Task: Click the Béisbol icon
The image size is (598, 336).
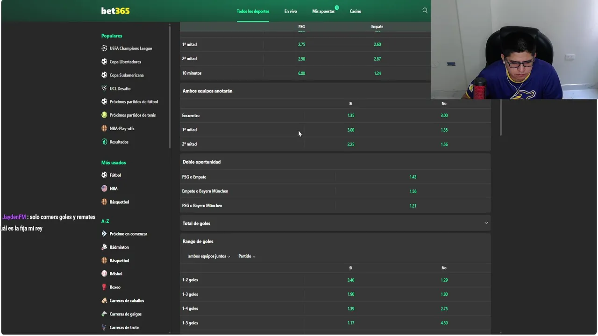Action: tap(104, 273)
